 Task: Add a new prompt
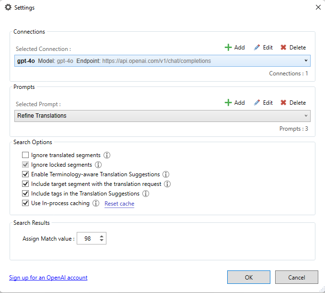pyautogui.click(x=234, y=103)
